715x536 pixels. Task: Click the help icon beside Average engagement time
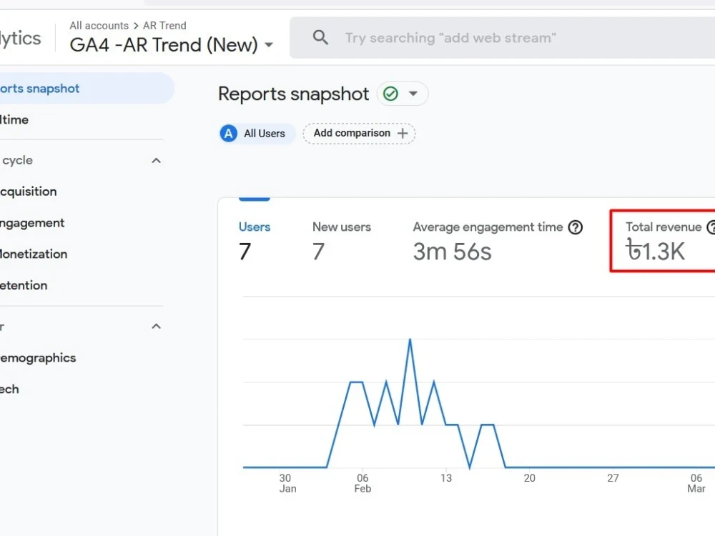[x=576, y=227]
